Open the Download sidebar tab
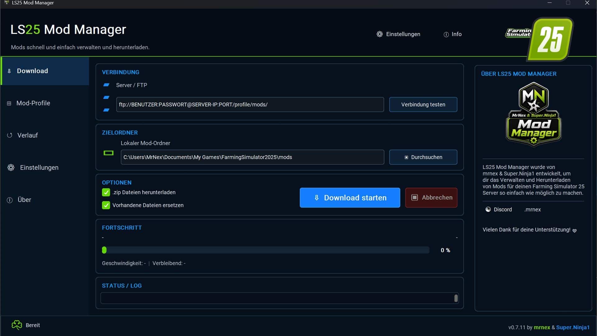This screenshot has height=336, width=597. click(45, 71)
